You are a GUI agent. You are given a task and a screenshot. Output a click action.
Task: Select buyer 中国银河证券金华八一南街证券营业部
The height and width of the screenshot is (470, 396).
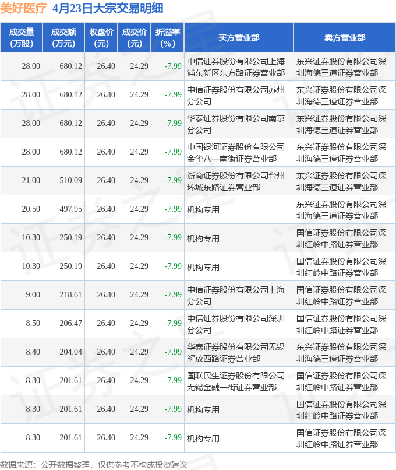(236, 152)
